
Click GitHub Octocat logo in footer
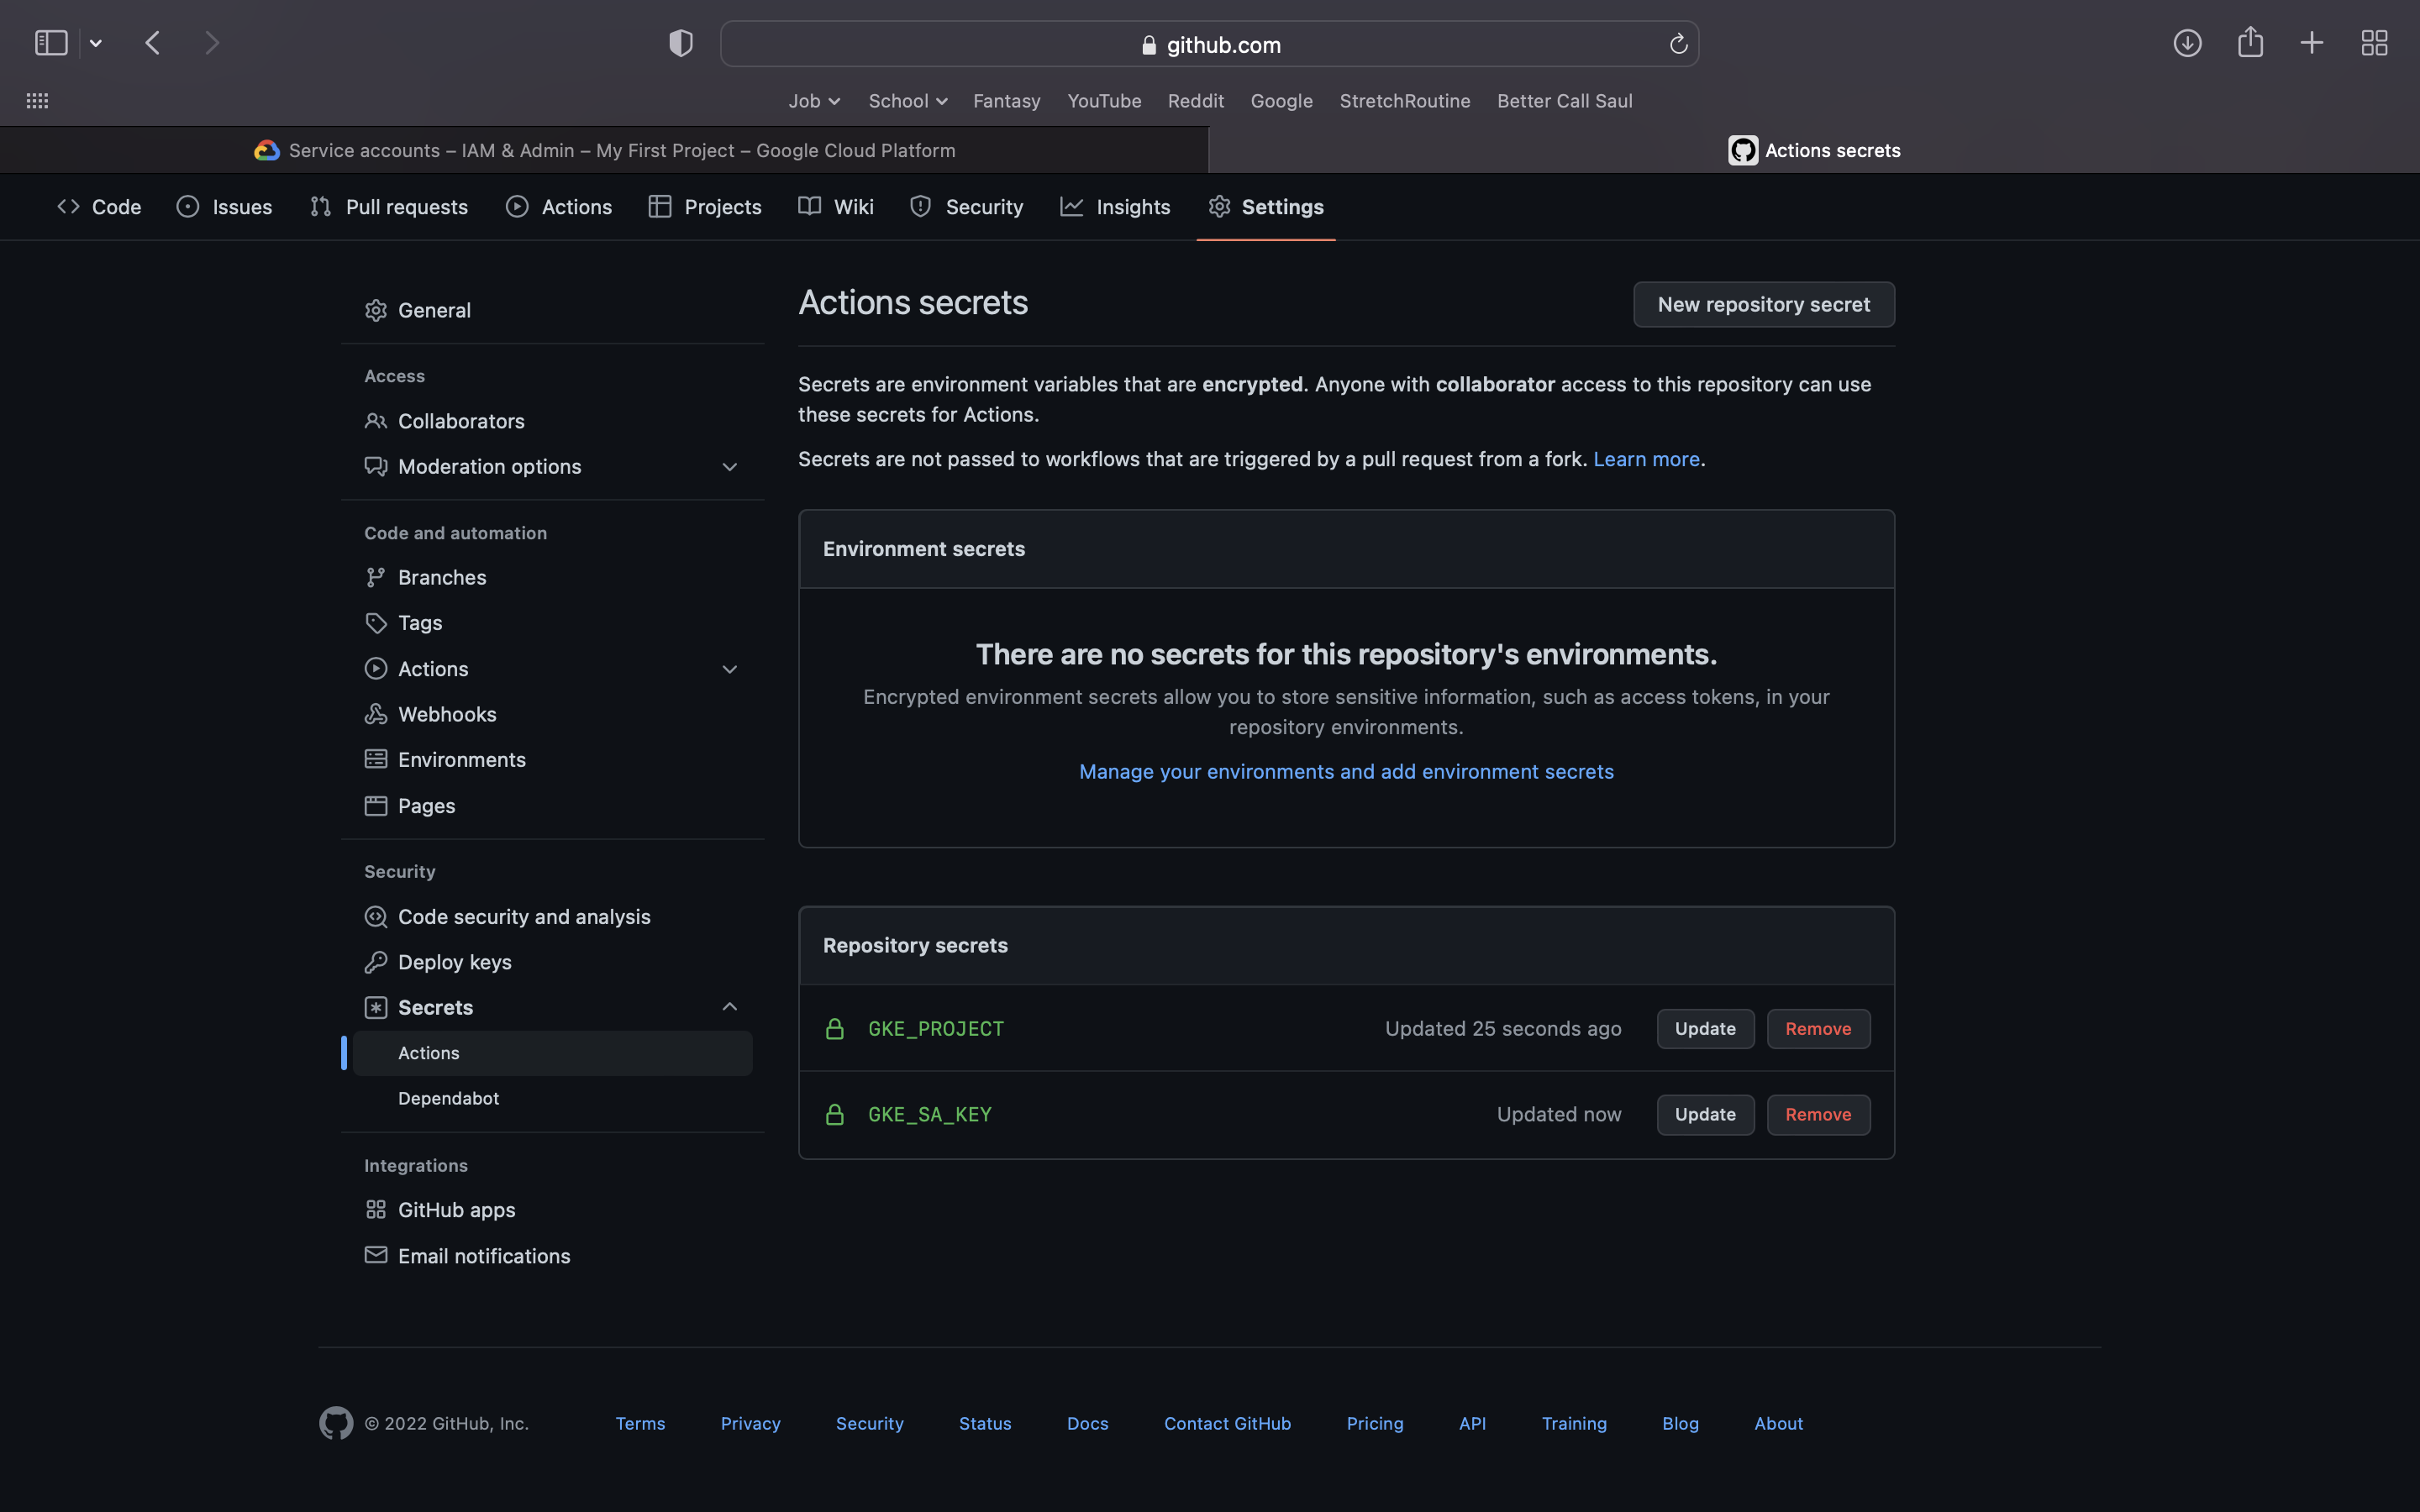[336, 1423]
